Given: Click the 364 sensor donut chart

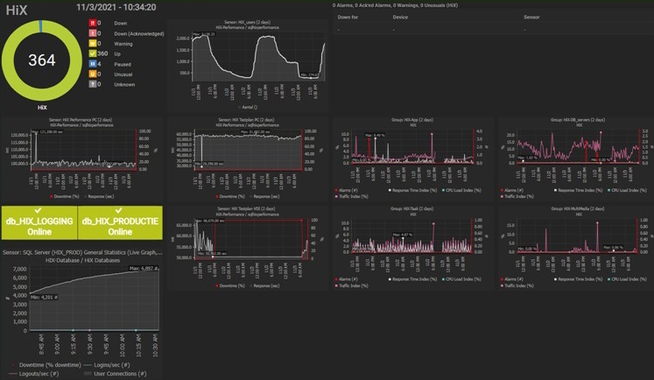Looking at the screenshot, I should 42,60.
